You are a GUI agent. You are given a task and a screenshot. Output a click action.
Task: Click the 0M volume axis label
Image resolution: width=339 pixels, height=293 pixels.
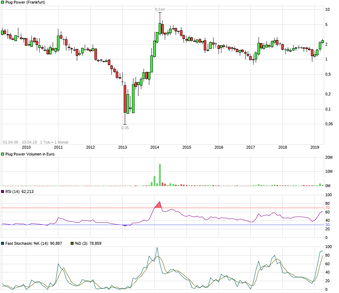328,186
